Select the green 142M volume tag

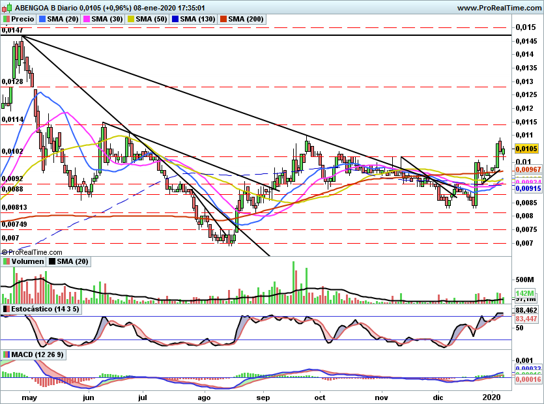[x=525, y=293]
